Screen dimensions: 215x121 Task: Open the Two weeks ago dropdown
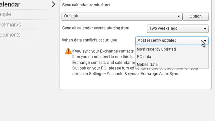[178, 29]
